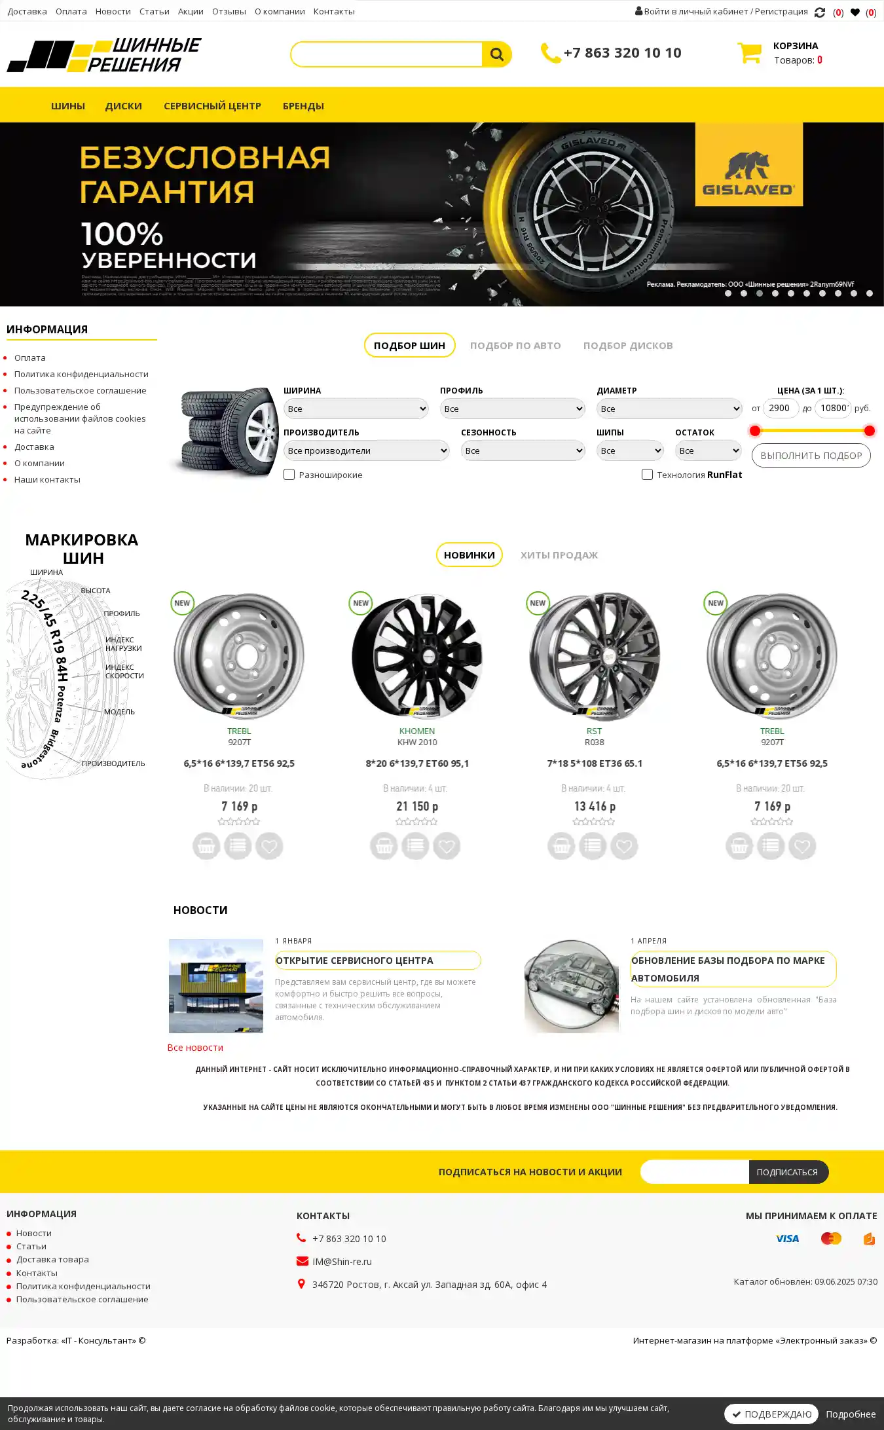Viewport: 884px width, 1430px height.
Task: Enable the Разноширокие checkbox
Action: click(289, 475)
